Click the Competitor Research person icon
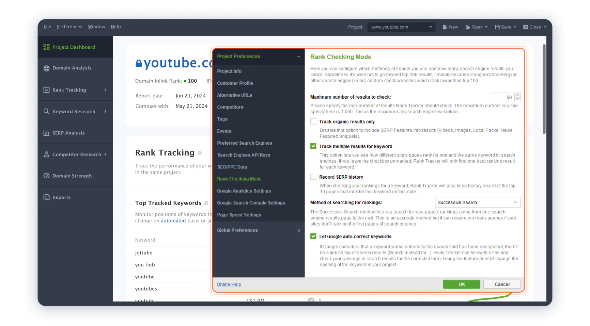 pos(46,154)
